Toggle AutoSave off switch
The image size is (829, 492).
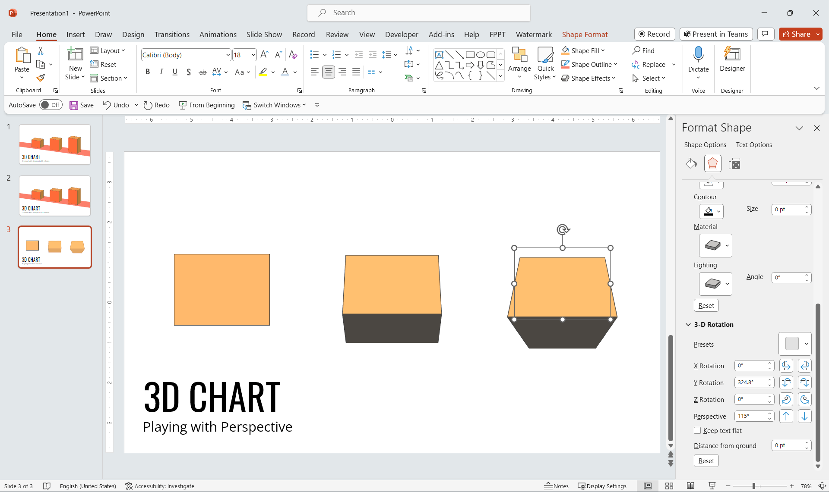pyautogui.click(x=51, y=104)
